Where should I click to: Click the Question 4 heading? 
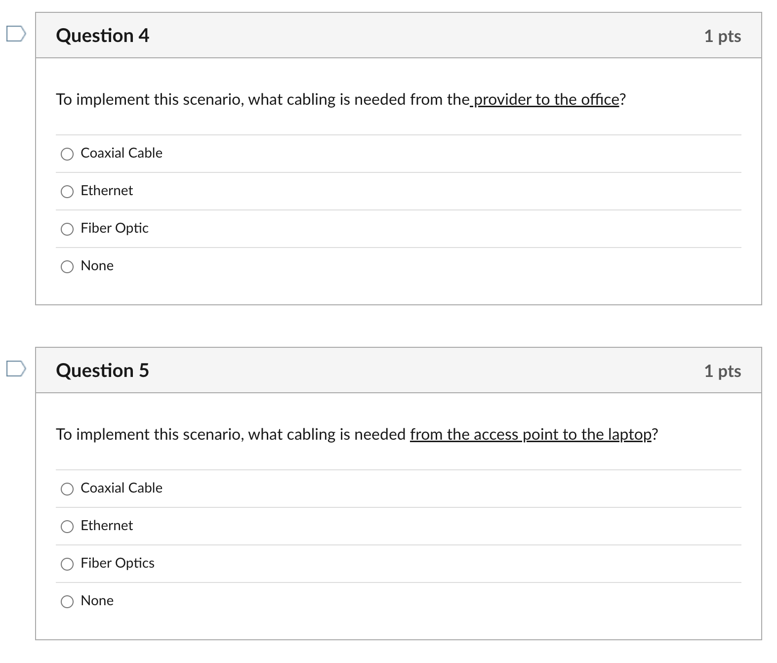[103, 36]
